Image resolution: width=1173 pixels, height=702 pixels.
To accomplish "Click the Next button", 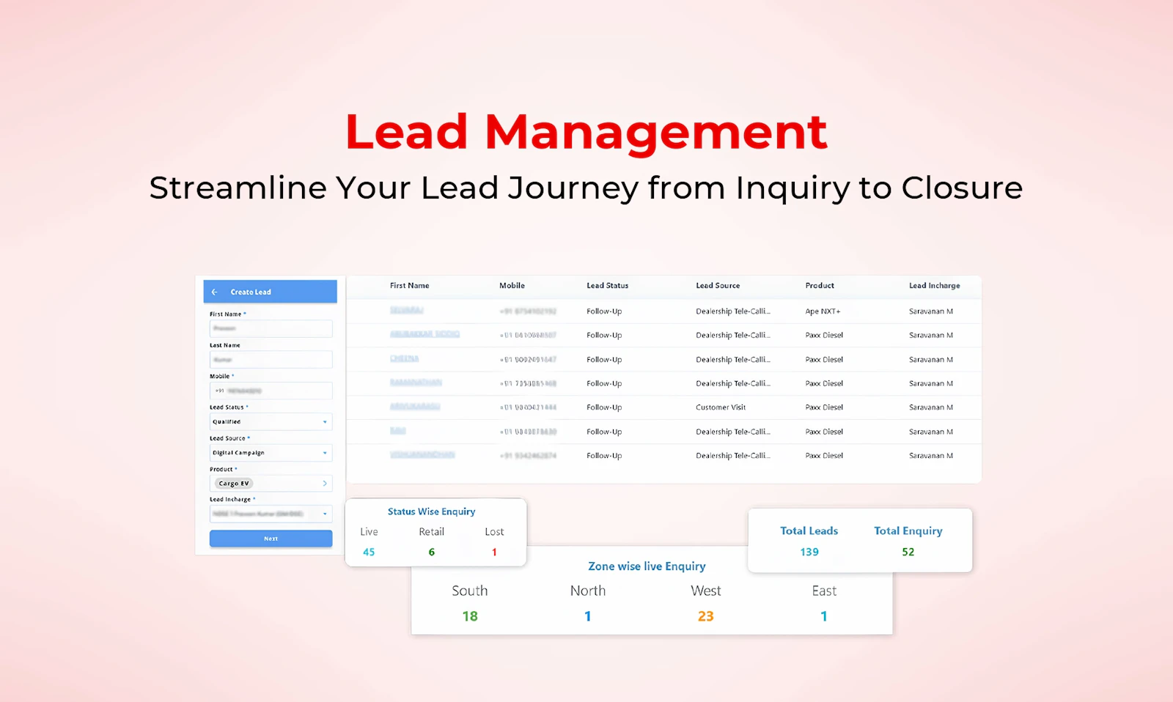I will click(271, 539).
